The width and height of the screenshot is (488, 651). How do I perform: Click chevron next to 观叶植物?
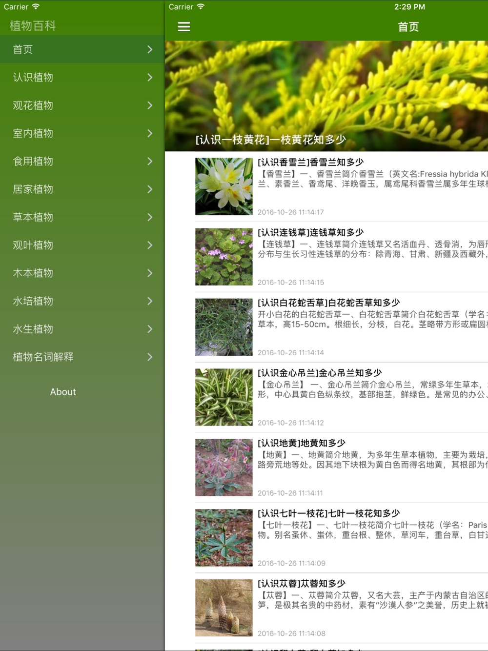[150, 245]
